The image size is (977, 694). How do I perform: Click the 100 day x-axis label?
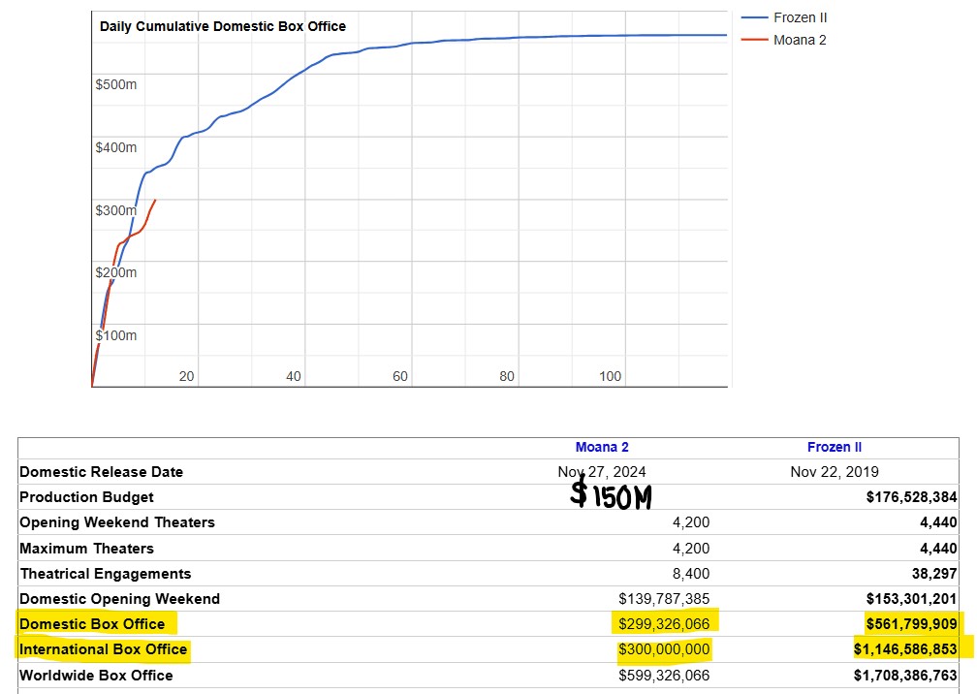pyautogui.click(x=610, y=376)
